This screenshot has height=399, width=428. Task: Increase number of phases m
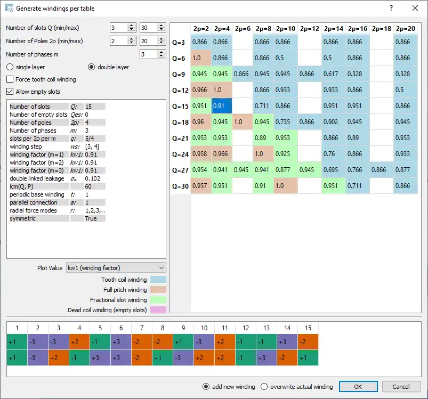[161, 52]
